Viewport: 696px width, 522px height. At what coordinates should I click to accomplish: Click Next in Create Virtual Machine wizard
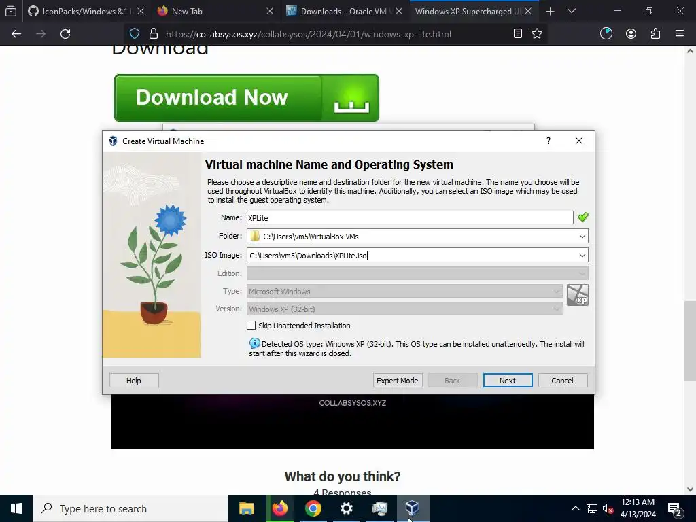pyautogui.click(x=507, y=381)
